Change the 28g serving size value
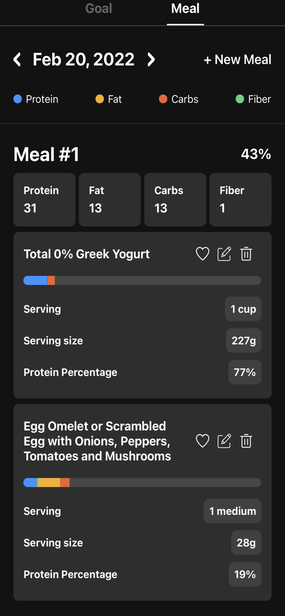This screenshot has width=285, height=616. tap(246, 542)
